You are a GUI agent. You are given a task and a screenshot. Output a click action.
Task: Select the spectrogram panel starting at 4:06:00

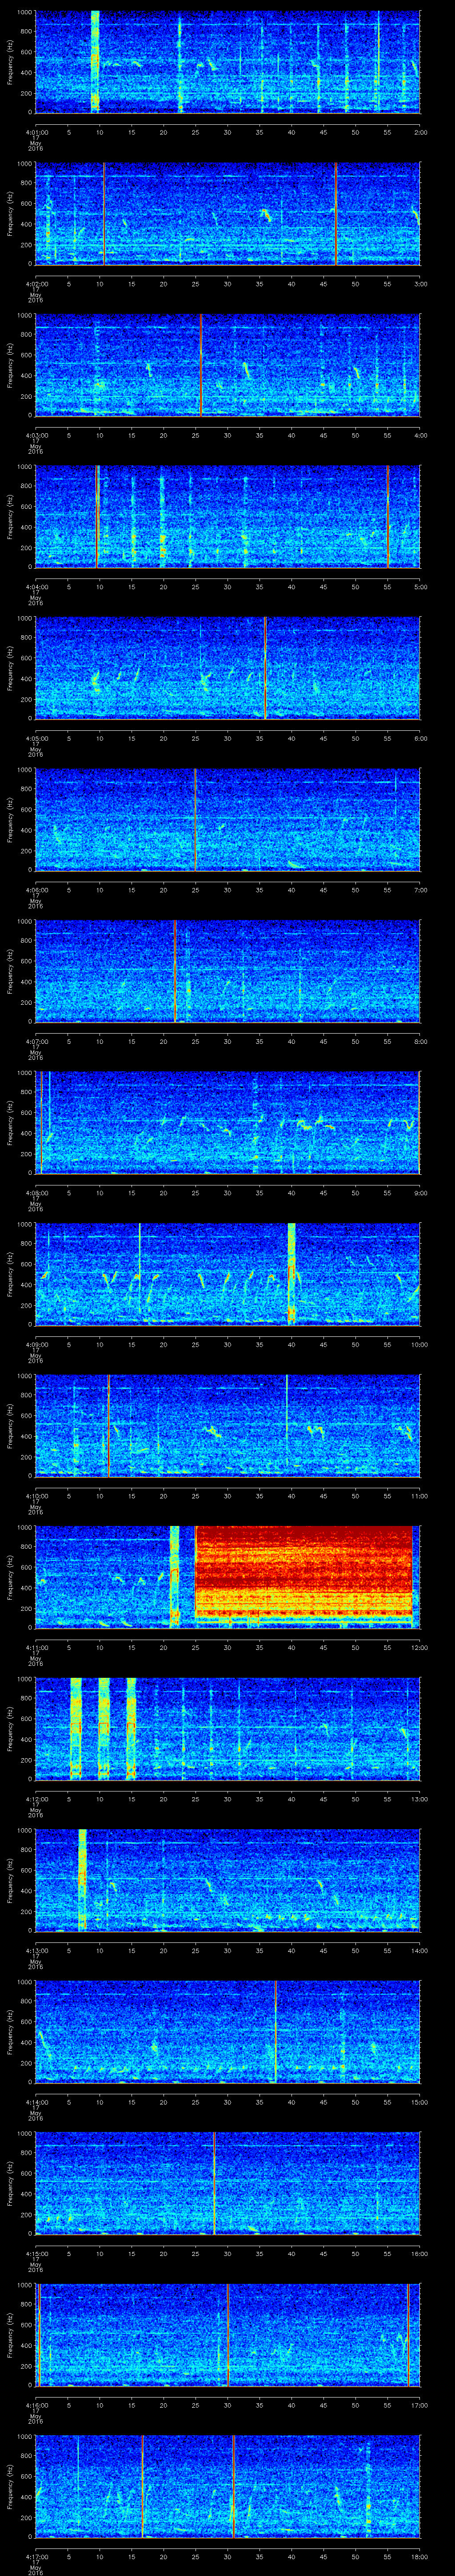228,819
